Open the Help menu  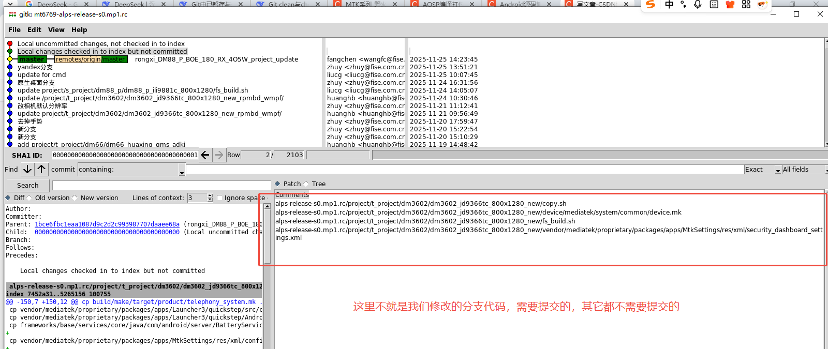[x=79, y=30]
